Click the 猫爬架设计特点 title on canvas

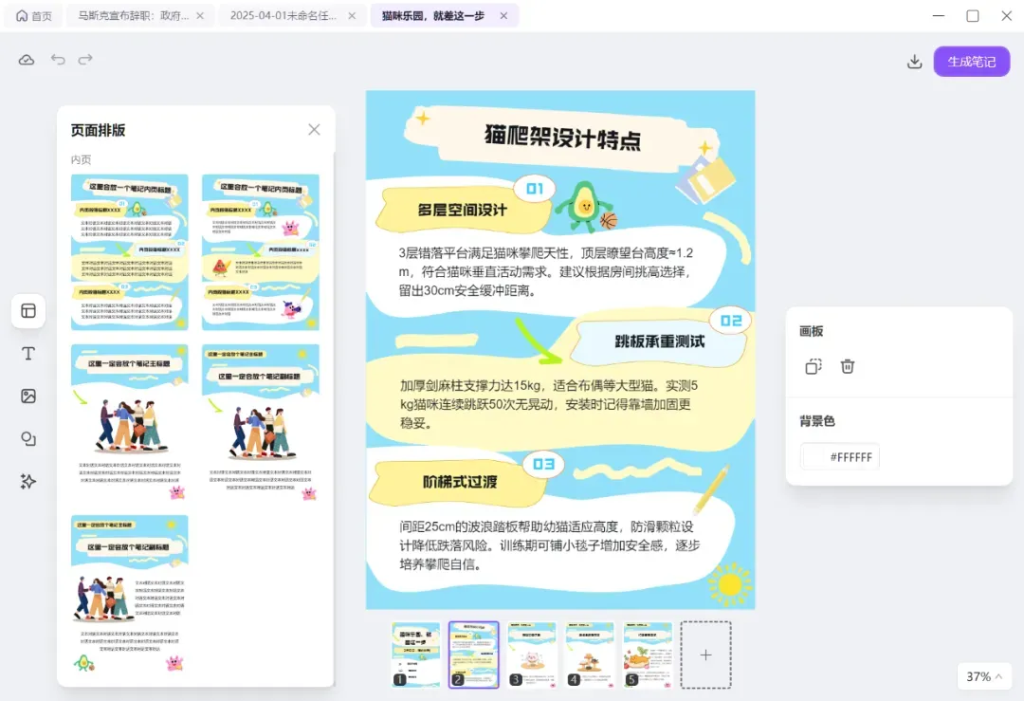point(562,138)
